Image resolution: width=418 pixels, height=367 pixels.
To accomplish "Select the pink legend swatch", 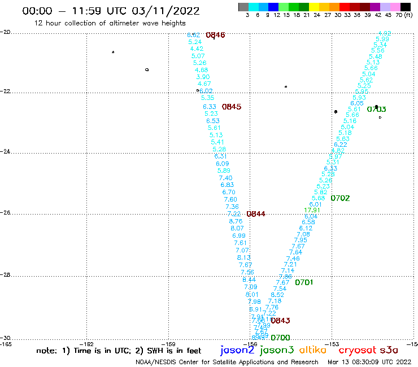I will pyautogui.click(x=395, y=7).
